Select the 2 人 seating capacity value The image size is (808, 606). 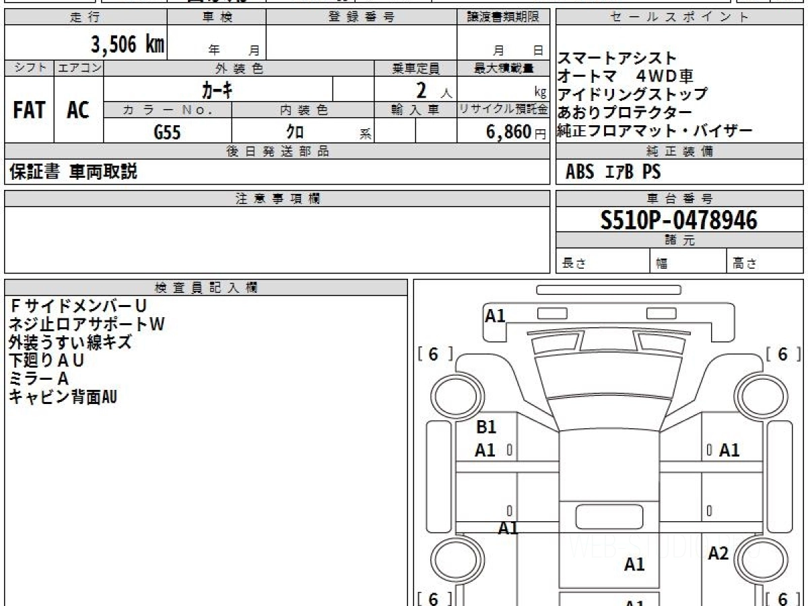pos(434,90)
